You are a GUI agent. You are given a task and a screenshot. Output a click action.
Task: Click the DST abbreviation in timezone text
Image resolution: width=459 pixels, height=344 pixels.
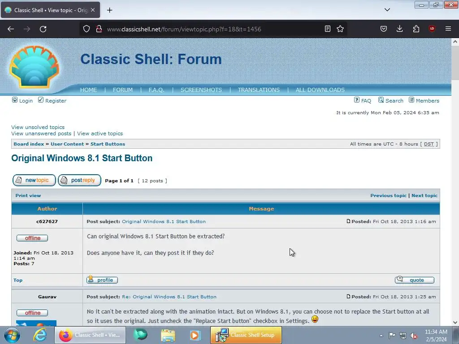pos(429,144)
